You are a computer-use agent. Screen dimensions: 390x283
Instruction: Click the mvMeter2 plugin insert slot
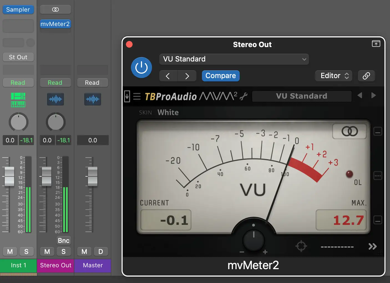click(x=55, y=24)
